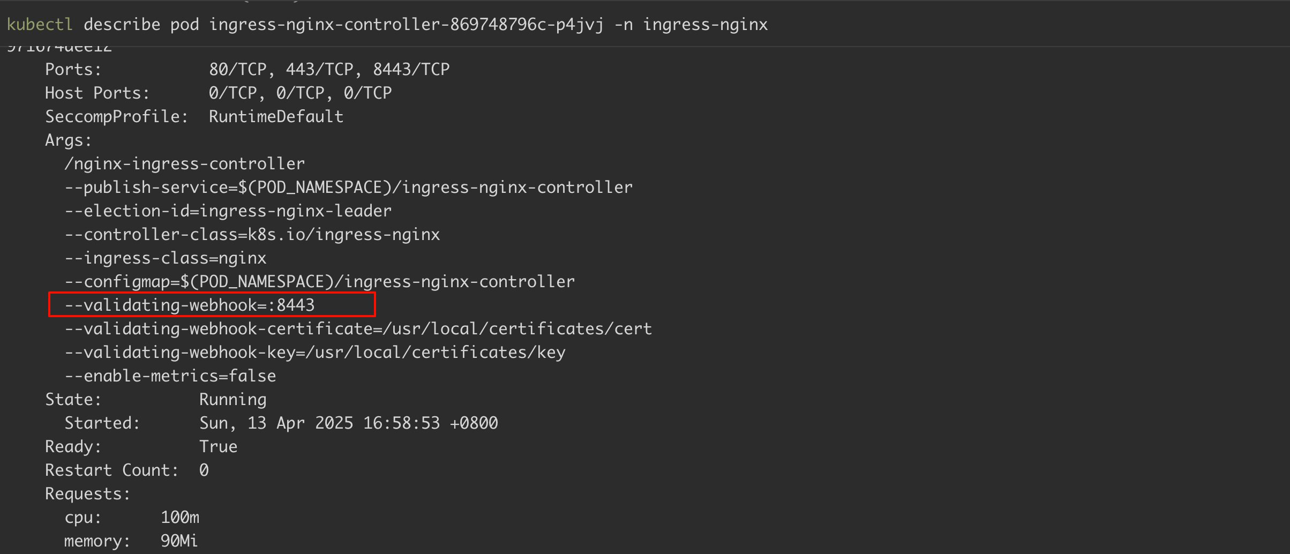Click the --validating-webhook-certificate argument line
Viewport: 1290px width, 554px height.
coord(358,329)
